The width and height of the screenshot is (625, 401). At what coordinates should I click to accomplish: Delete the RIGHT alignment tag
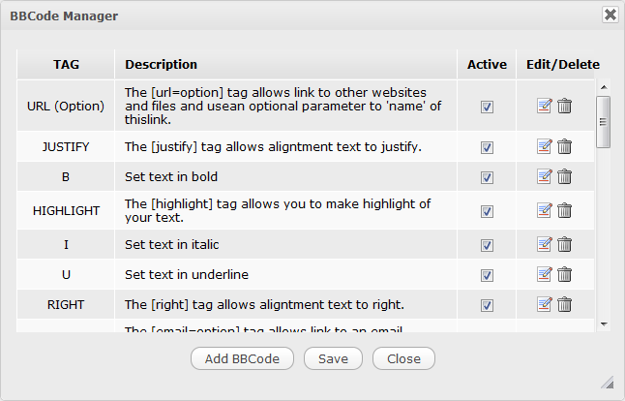pos(565,305)
